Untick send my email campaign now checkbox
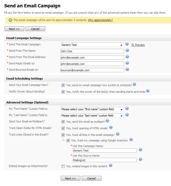The width and height of the screenshot is (171, 186). (63, 85)
